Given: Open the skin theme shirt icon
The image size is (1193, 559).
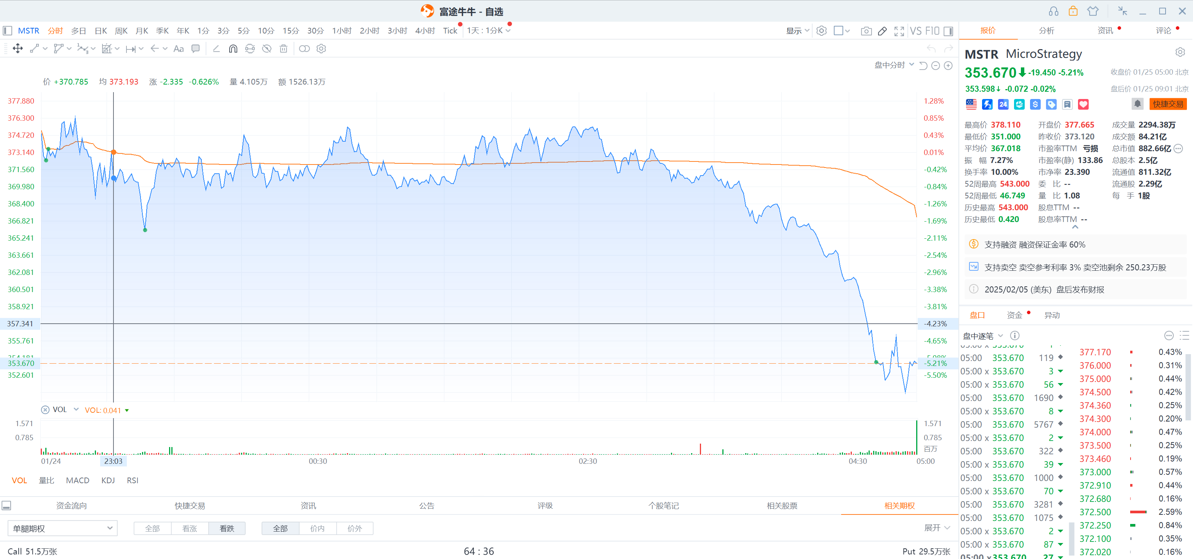Looking at the screenshot, I should [1093, 11].
